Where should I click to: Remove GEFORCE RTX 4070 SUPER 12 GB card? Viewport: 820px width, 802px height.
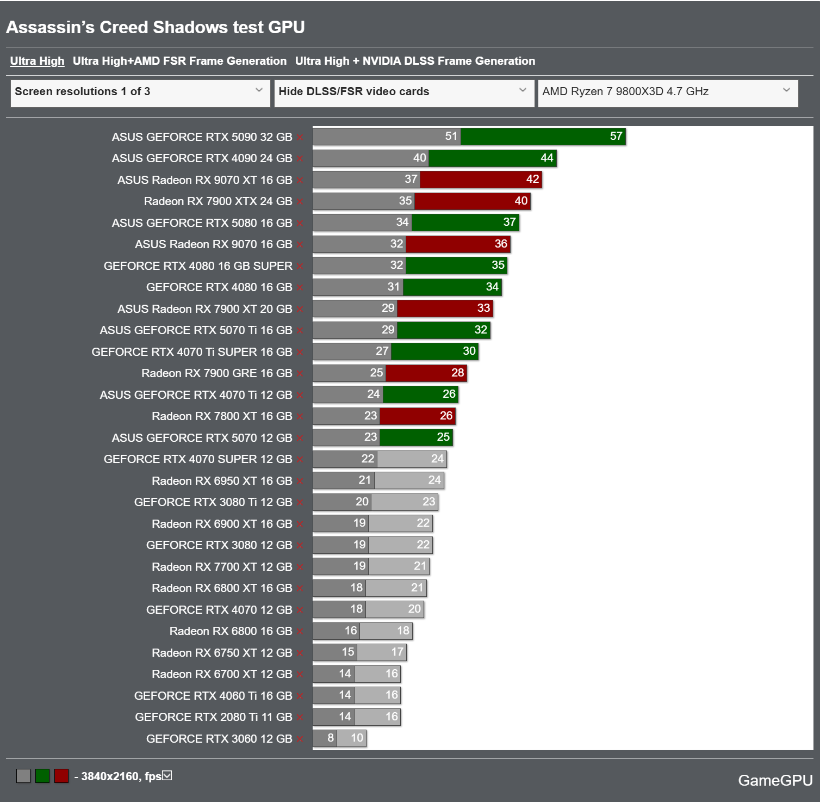[x=300, y=460]
